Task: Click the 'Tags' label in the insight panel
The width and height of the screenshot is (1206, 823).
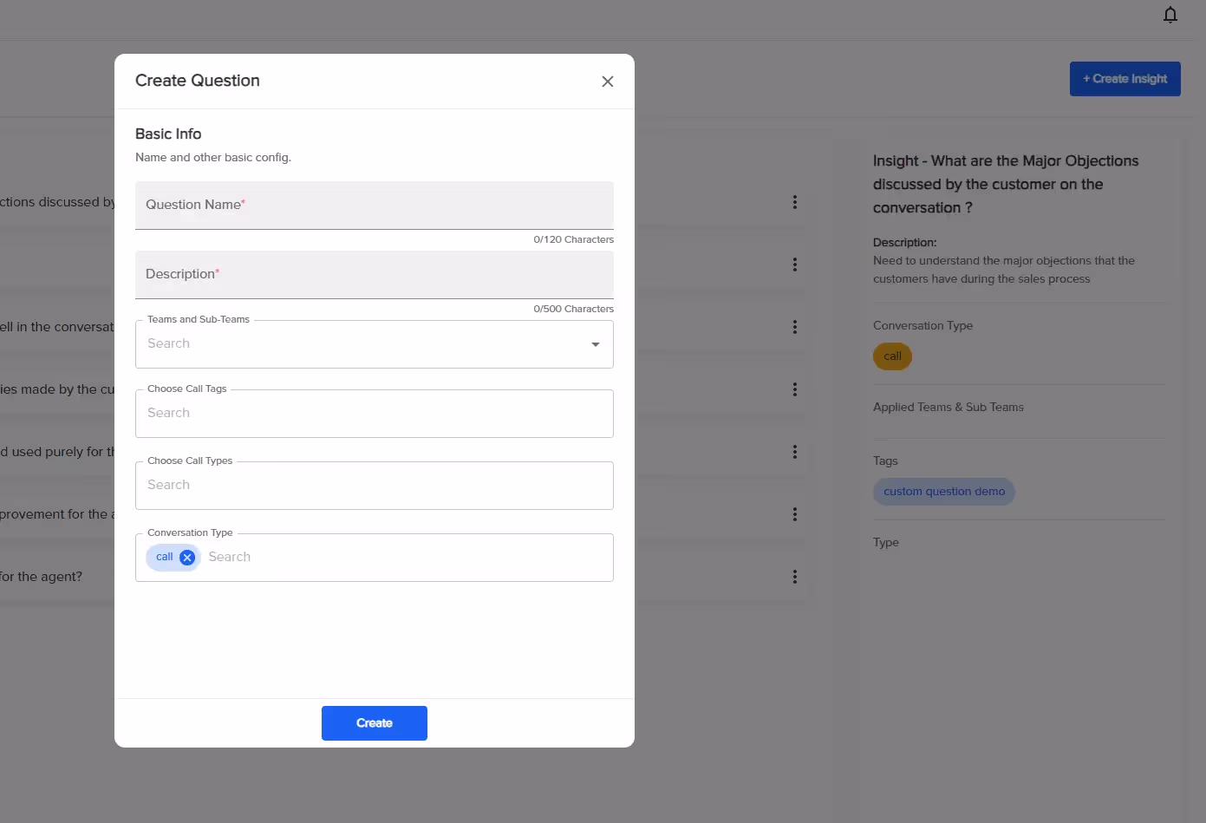Action: [885, 461]
